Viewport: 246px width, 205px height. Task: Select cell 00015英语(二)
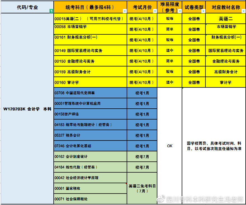90,19
